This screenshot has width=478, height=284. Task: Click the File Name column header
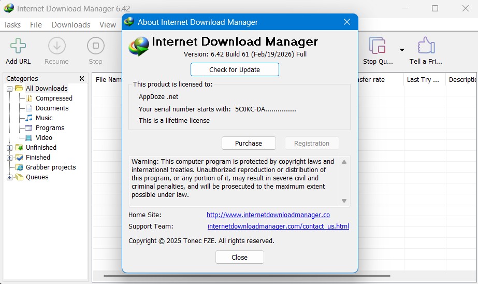point(108,80)
